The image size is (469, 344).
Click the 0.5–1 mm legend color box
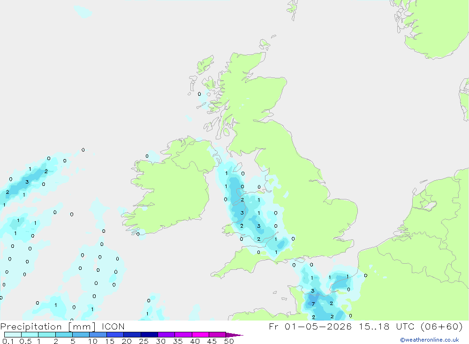(x=30, y=335)
